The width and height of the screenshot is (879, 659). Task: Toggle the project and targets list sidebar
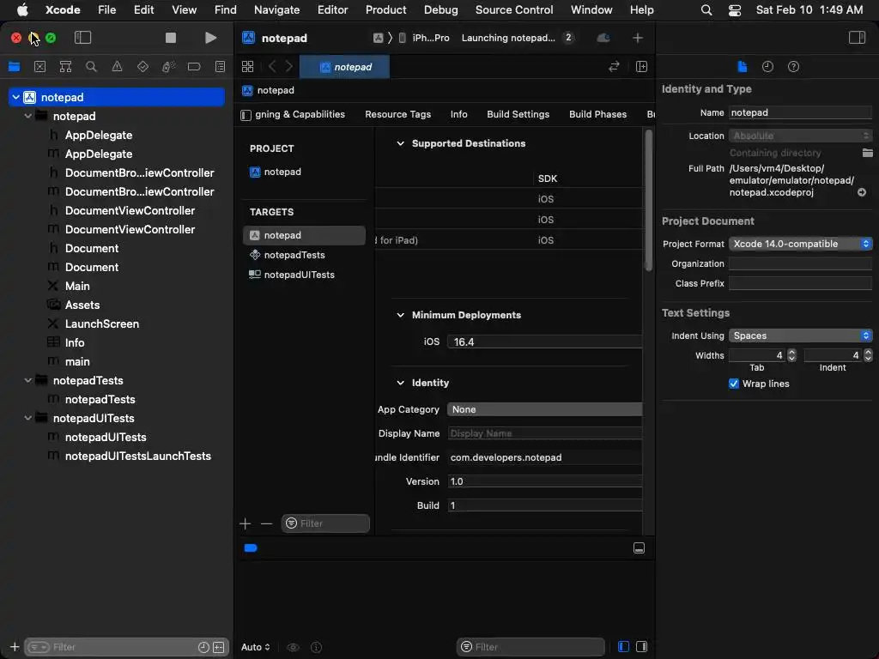point(246,115)
